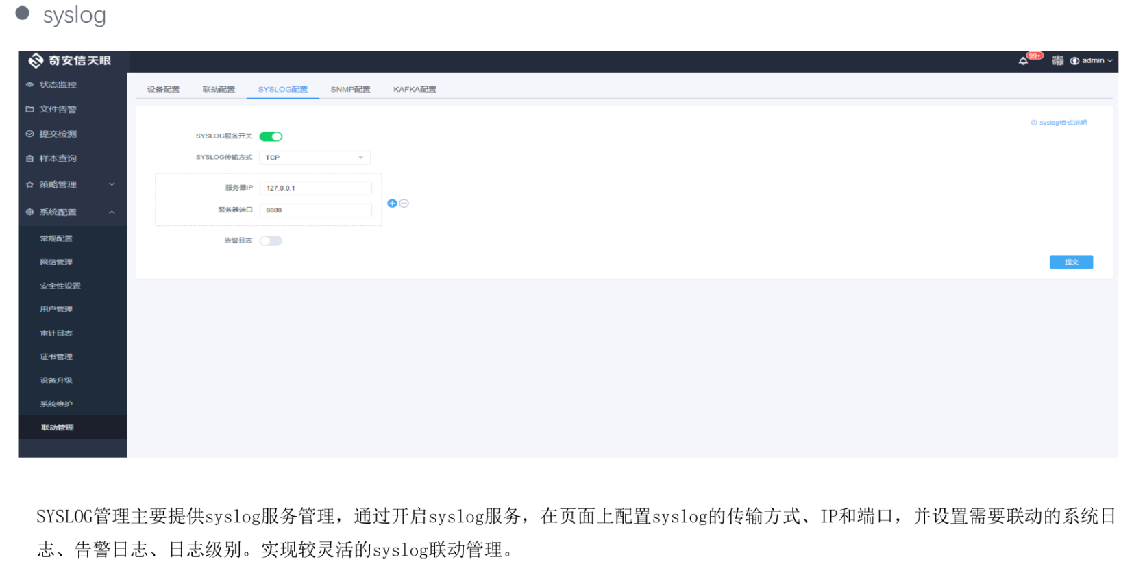Click the 状态监控 eye icon in sidebar

pyautogui.click(x=29, y=85)
